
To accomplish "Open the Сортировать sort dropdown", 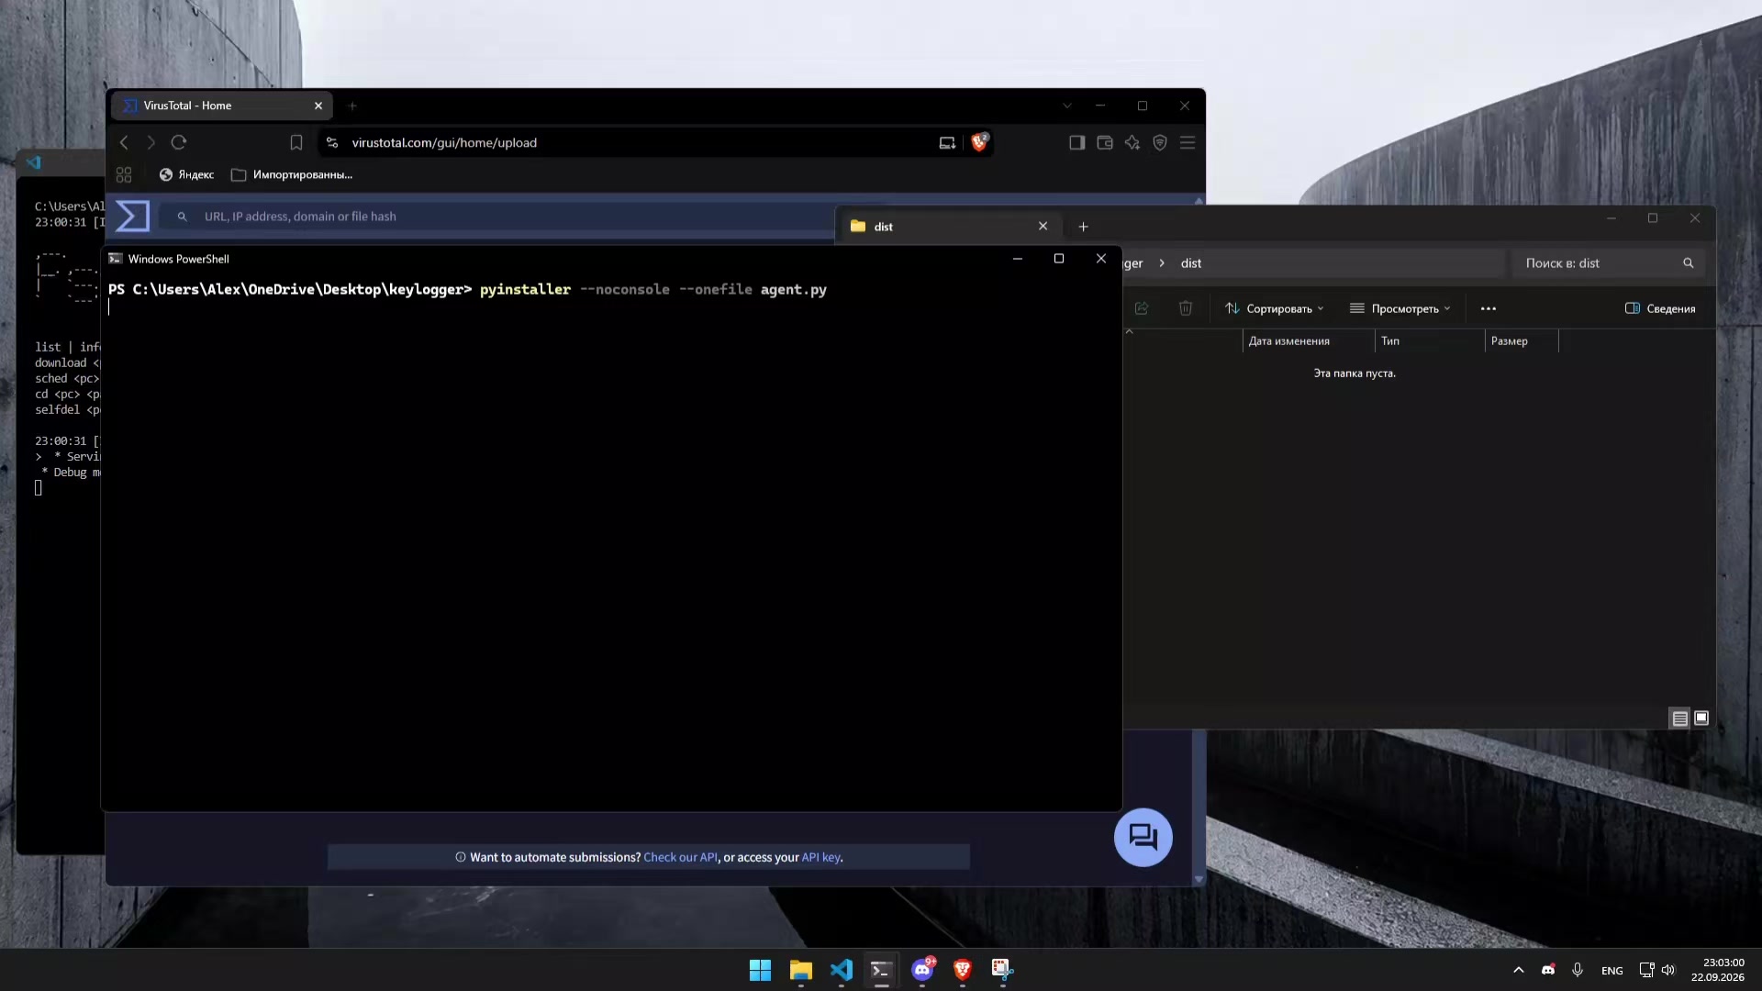I will tap(1274, 308).
